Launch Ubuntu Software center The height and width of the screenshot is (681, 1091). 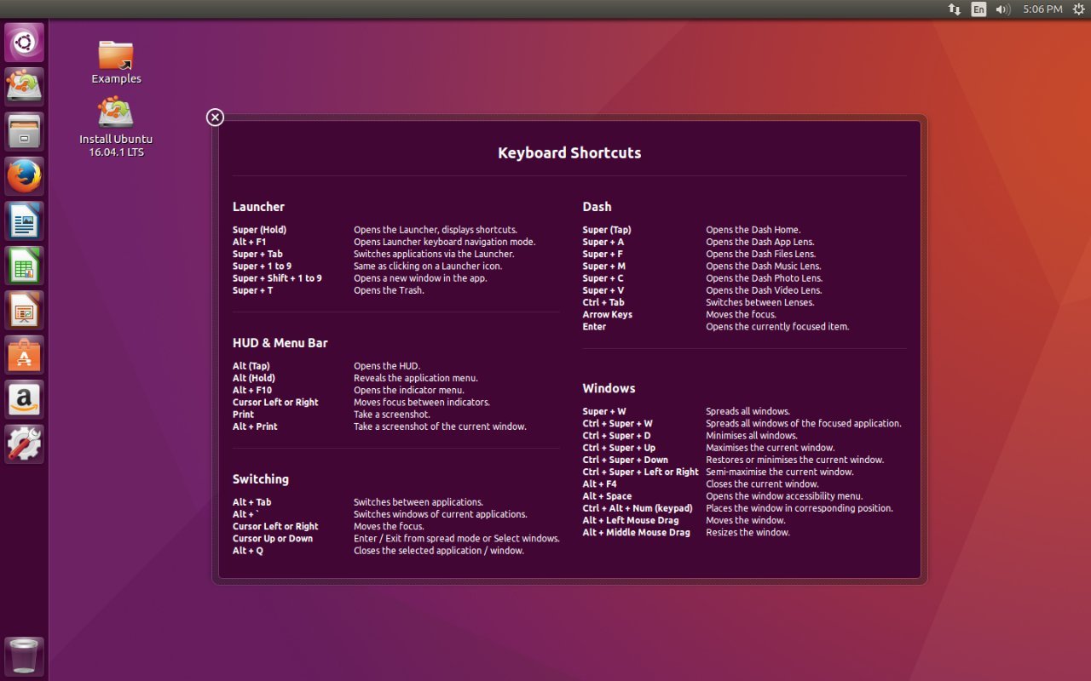tap(24, 355)
